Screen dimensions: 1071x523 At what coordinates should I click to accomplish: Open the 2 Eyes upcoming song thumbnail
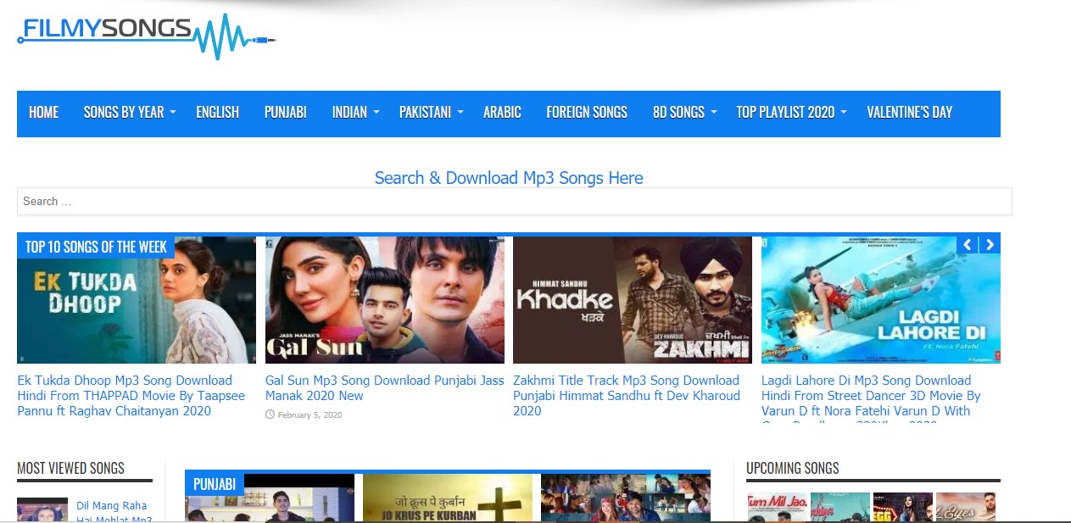point(966,507)
